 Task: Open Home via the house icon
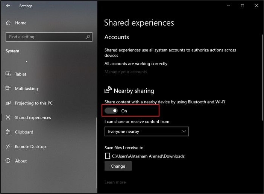8,23
